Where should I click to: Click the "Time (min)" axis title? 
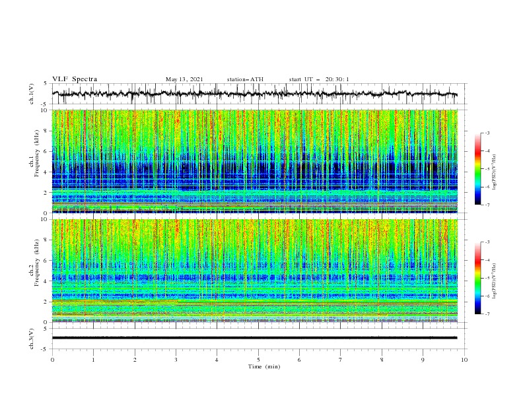point(264,366)
